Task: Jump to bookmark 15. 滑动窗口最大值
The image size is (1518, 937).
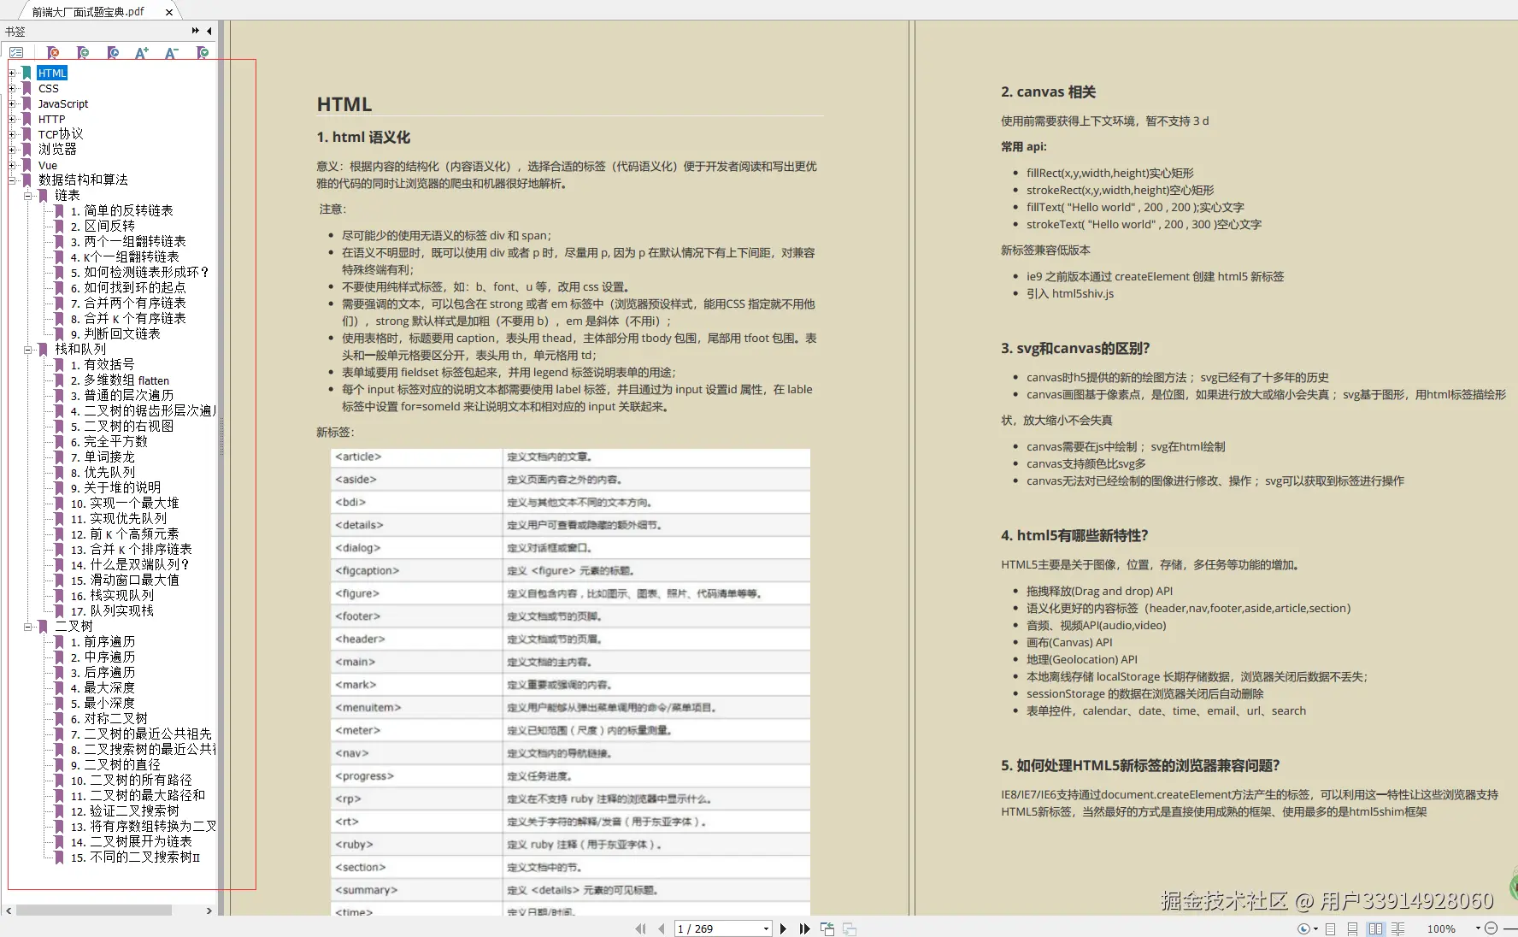Action: [125, 580]
